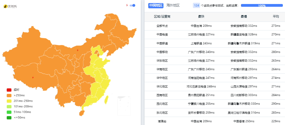Click Taiwan island on the map
Viewport: 285px width, 125px height.
pyautogui.click(x=106, y=100)
